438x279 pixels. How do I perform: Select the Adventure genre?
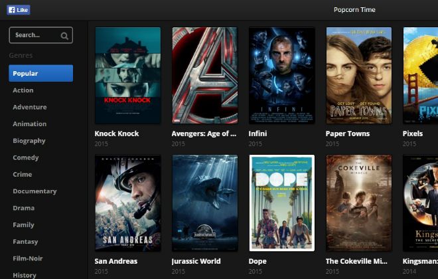tap(30, 107)
